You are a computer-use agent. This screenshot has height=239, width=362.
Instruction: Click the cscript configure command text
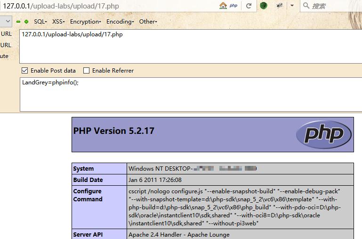tap(234, 207)
